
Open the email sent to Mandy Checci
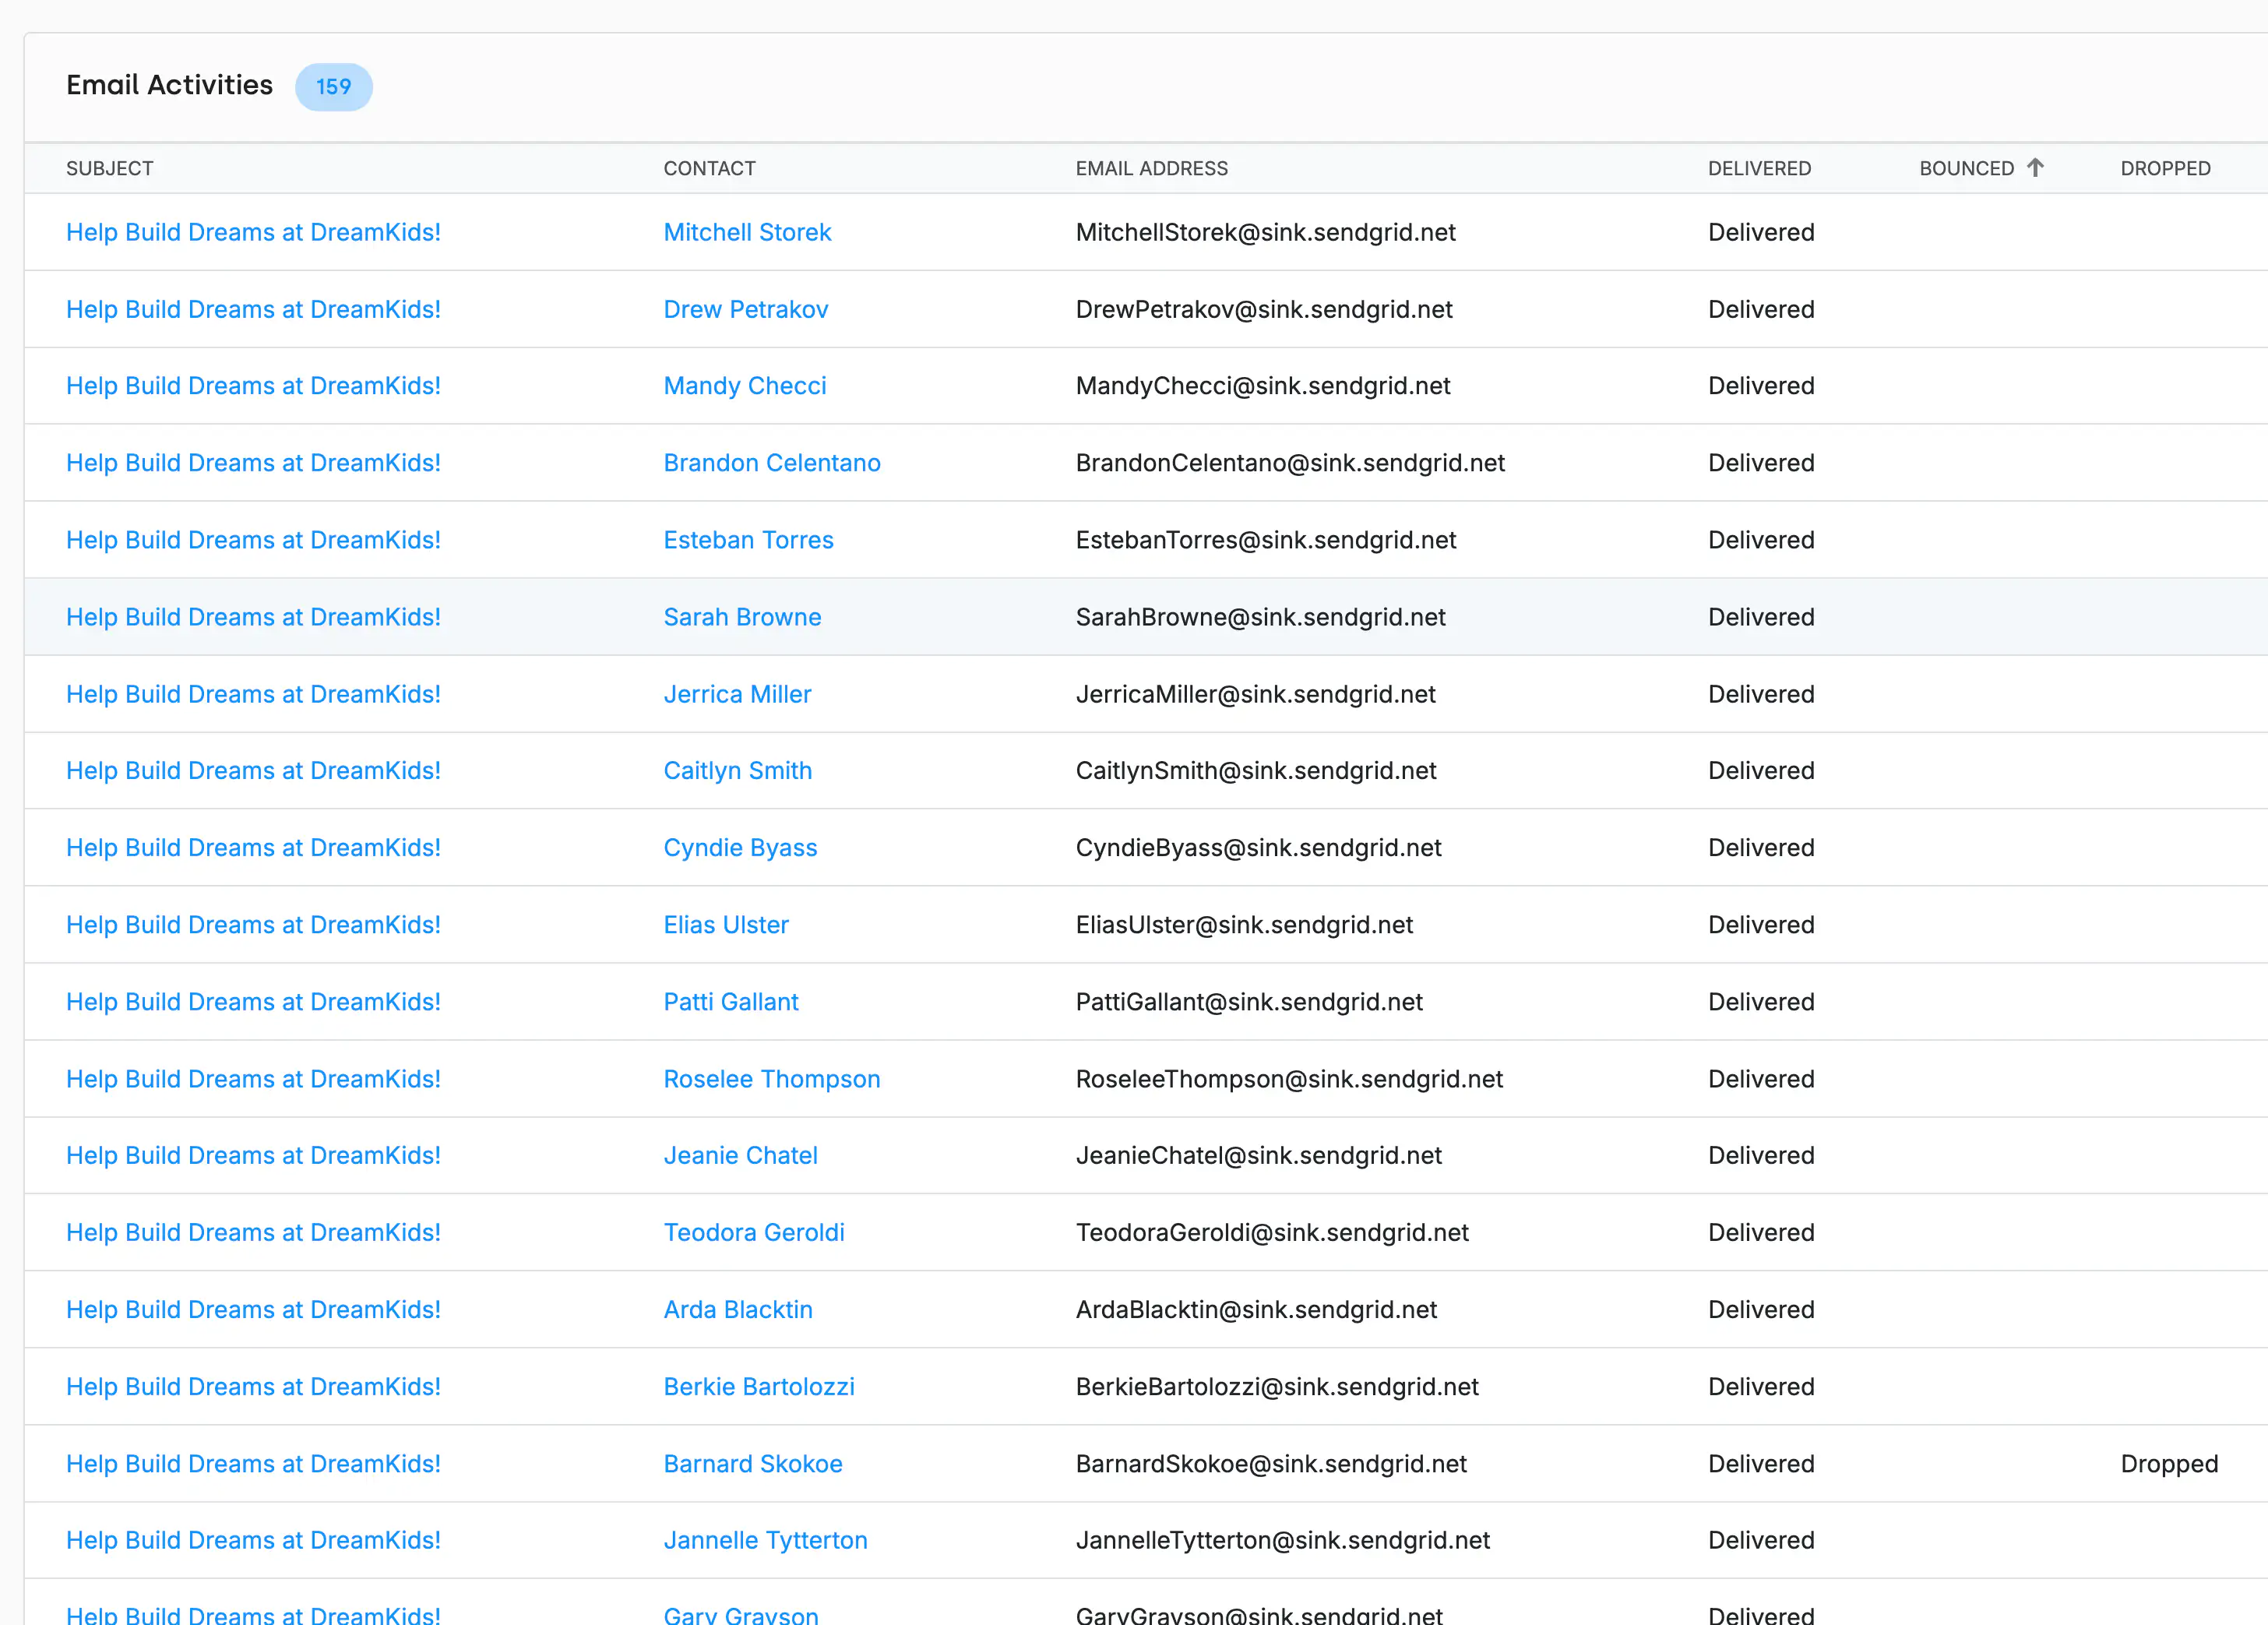click(253, 385)
